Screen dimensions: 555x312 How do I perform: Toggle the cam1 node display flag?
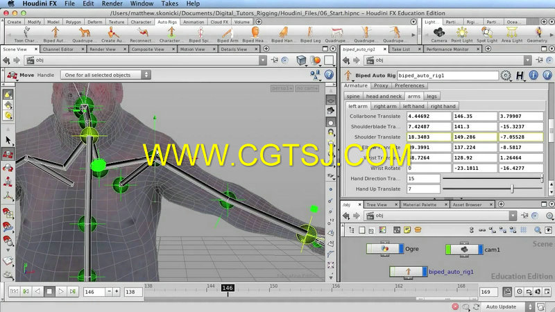tap(480, 250)
